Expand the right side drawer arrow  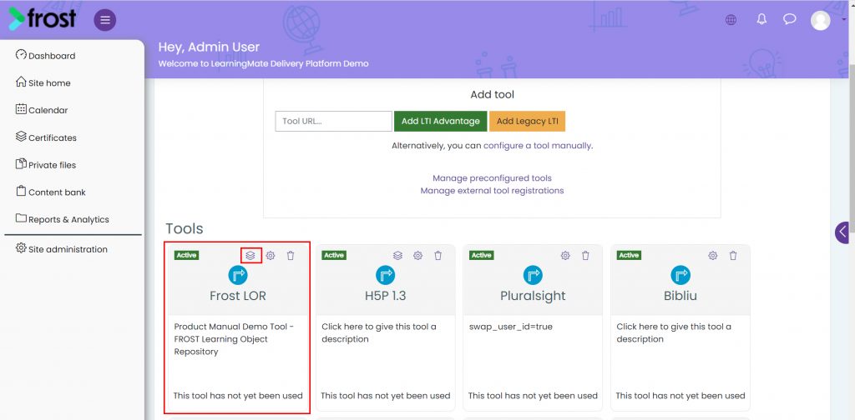(842, 232)
